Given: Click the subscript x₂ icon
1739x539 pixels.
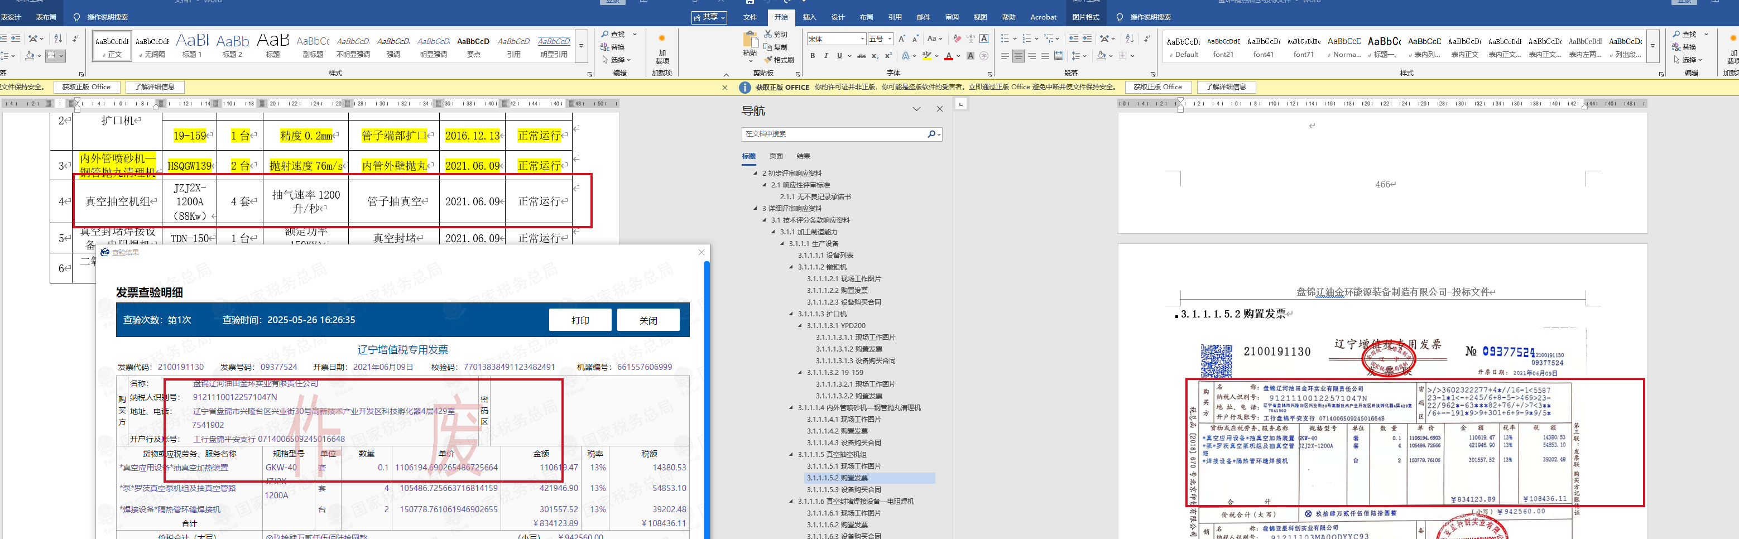Looking at the screenshot, I should pyautogui.click(x=875, y=56).
